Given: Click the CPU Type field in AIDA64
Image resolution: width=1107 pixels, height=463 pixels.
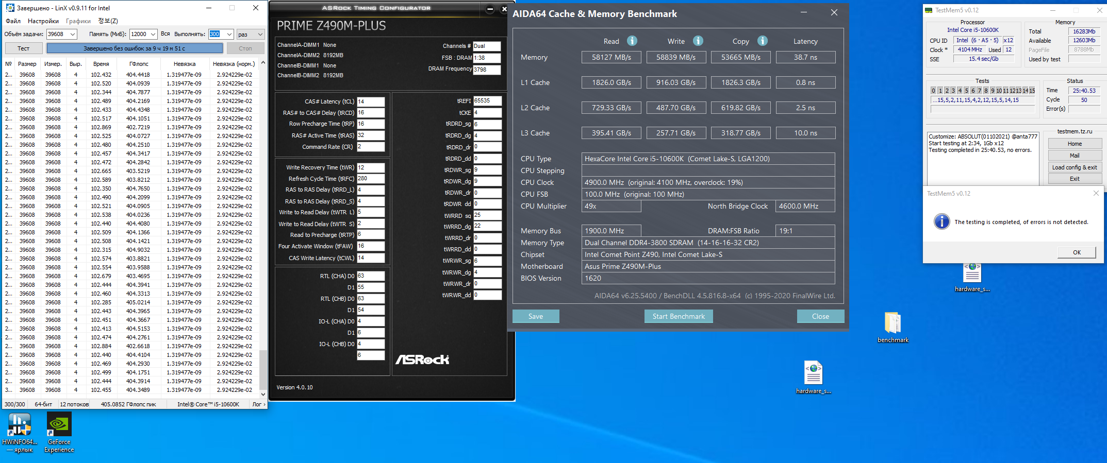Looking at the screenshot, I should (708, 159).
